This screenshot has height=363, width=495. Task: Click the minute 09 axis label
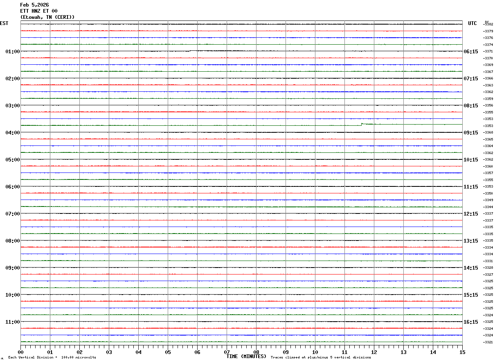(x=286, y=352)
